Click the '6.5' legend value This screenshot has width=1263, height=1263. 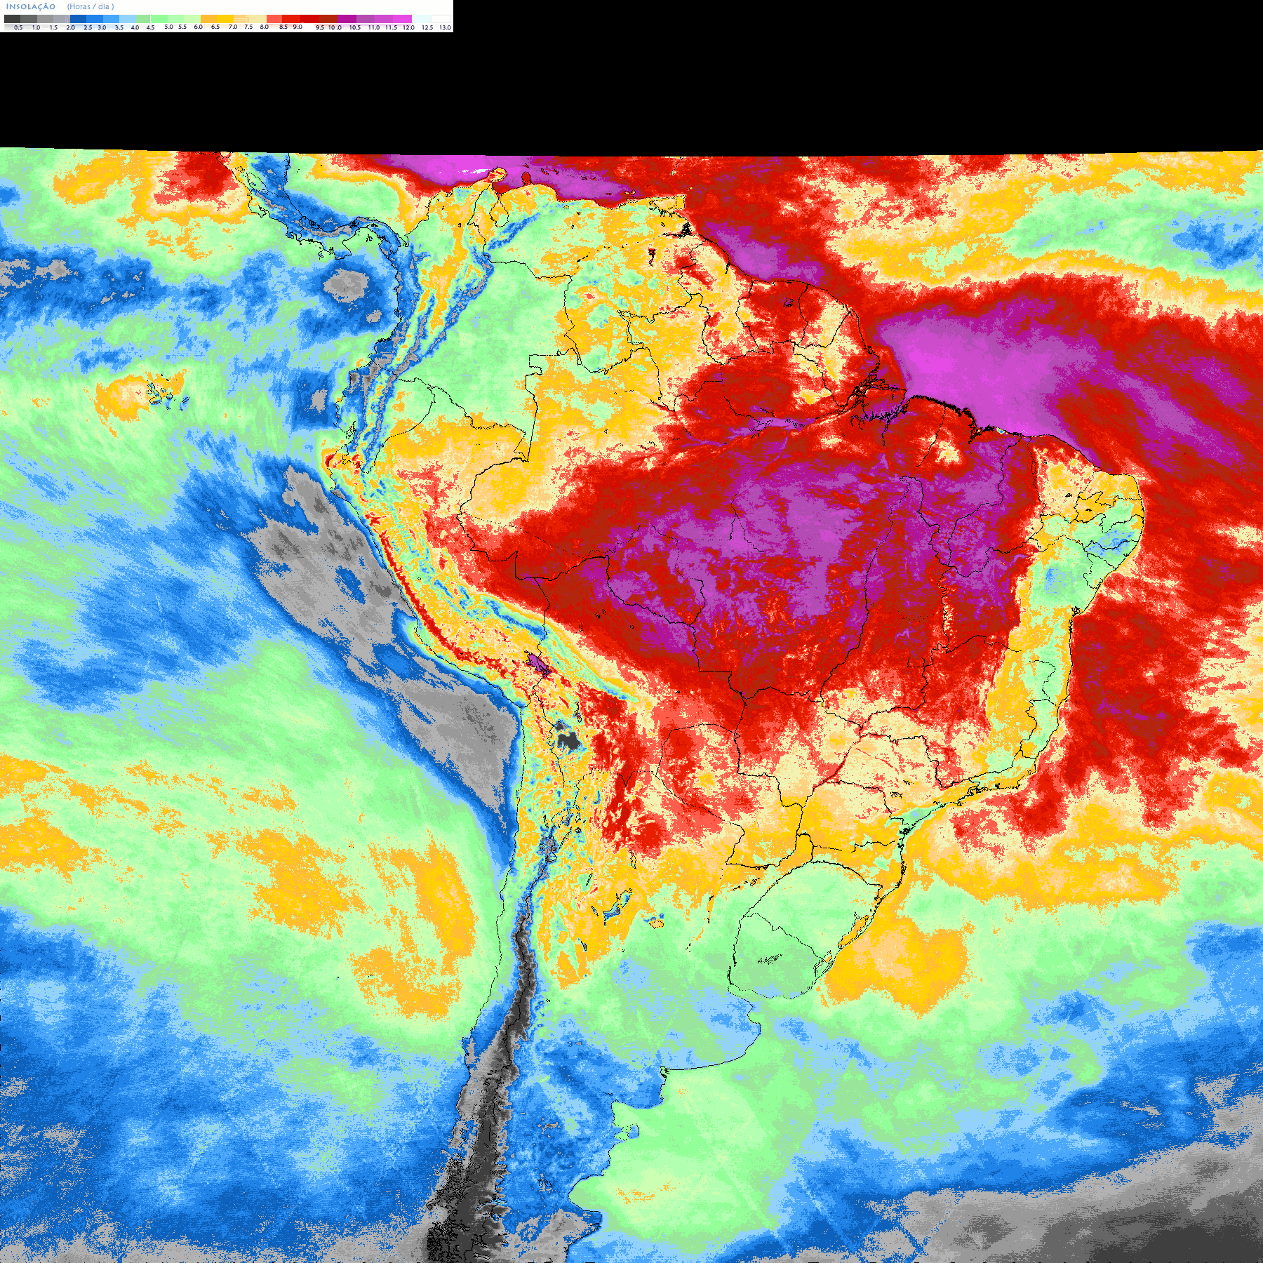(x=215, y=27)
